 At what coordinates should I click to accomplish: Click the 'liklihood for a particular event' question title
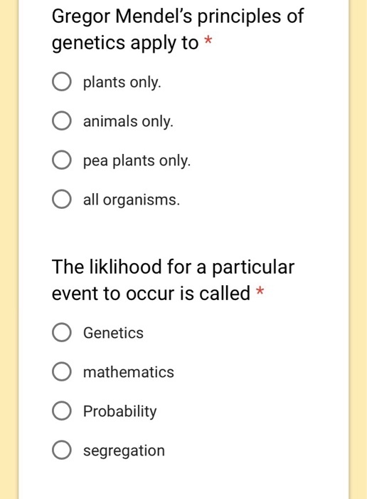click(x=174, y=280)
